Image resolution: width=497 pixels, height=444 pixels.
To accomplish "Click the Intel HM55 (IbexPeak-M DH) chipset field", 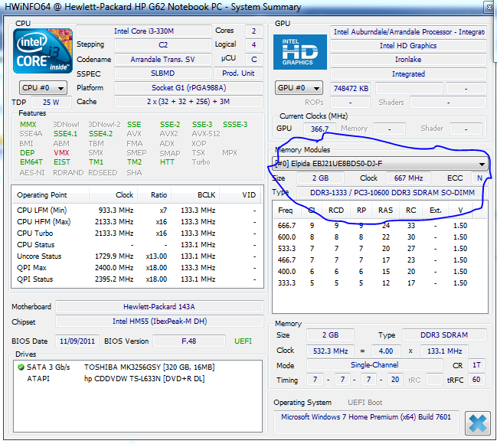I will (159, 321).
